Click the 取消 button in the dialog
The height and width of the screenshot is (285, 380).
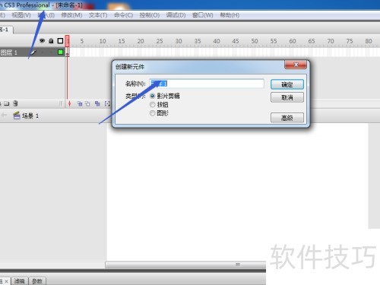[287, 97]
